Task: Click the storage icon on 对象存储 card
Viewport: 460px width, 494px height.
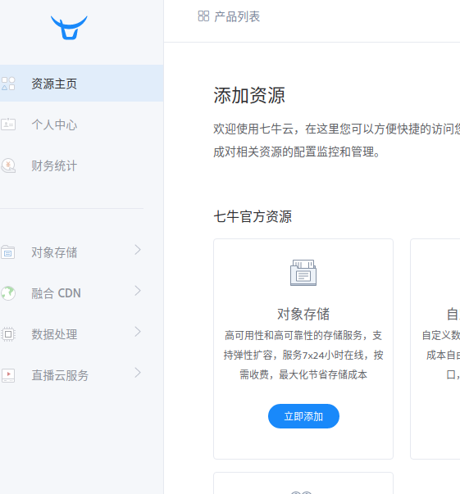Action: coord(303,273)
